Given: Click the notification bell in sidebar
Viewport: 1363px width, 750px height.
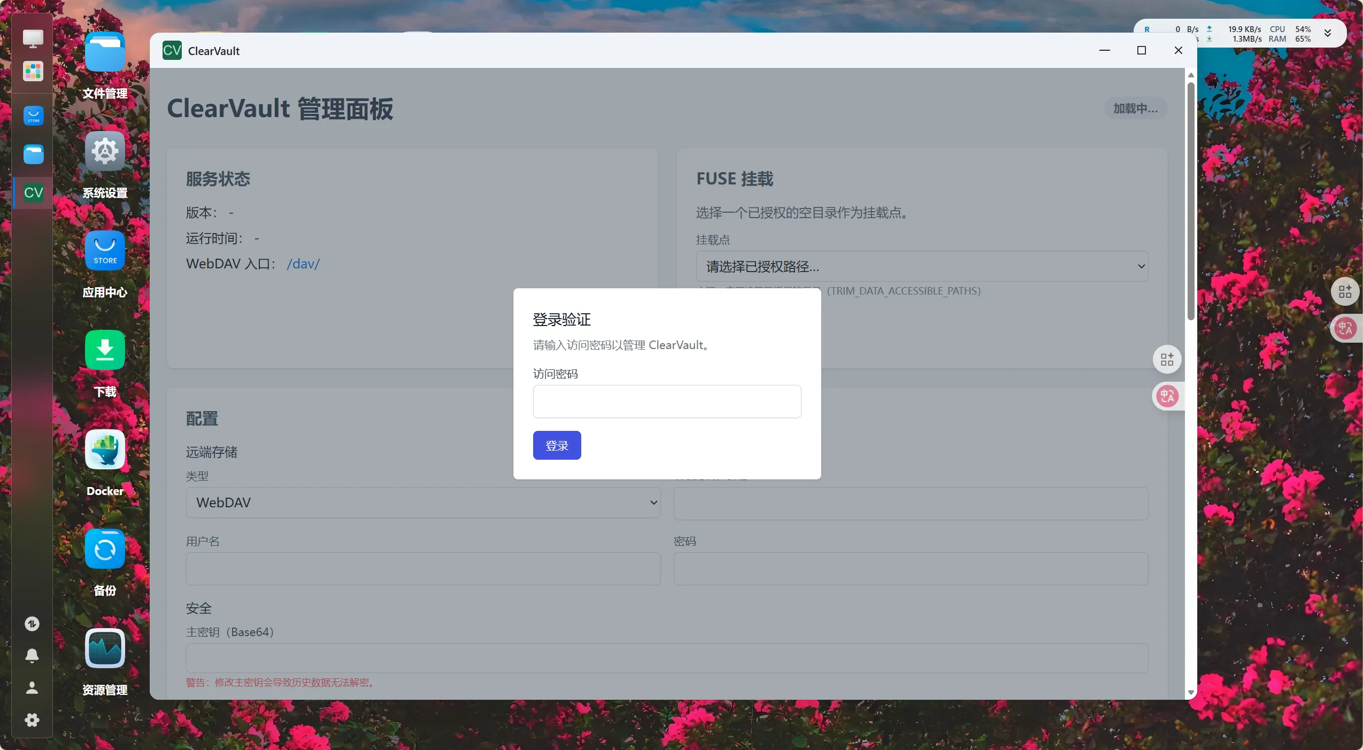Looking at the screenshot, I should tap(32, 655).
